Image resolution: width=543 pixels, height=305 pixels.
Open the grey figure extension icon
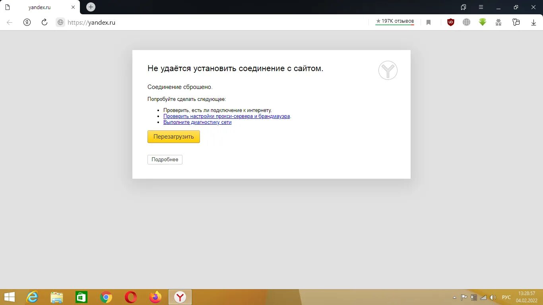coord(498,23)
